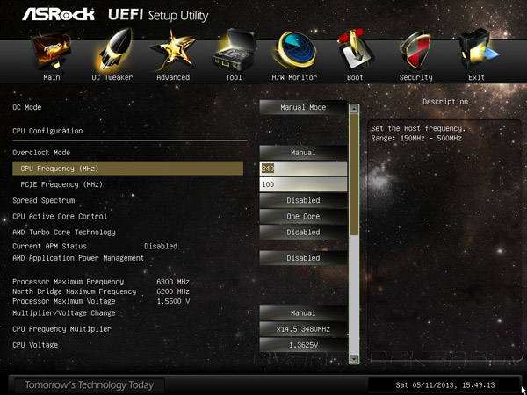Switch to the OC Tweaker tab label
The height and width of the screenshot is (395, 527).
pos(112,77)
